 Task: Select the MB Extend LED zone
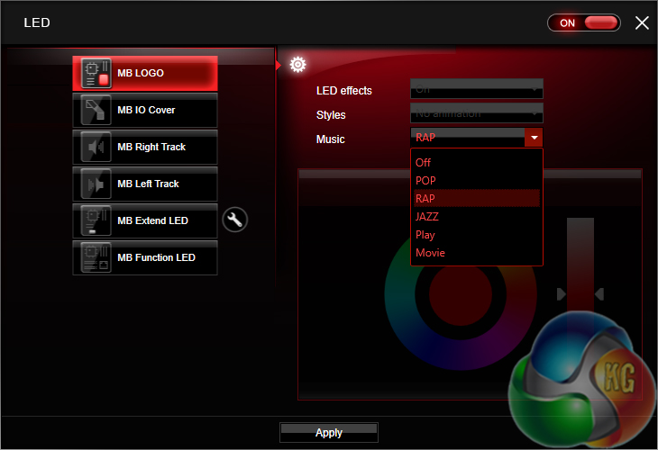click(145, 220)
